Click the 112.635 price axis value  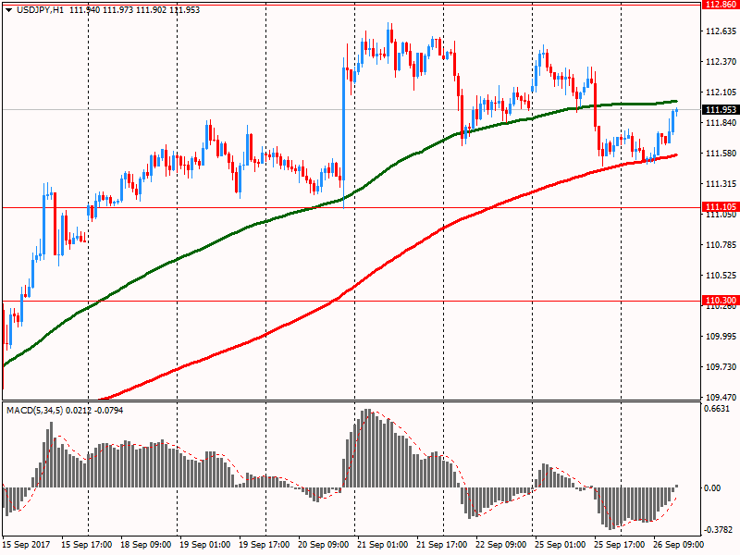(x=721, y=31)
